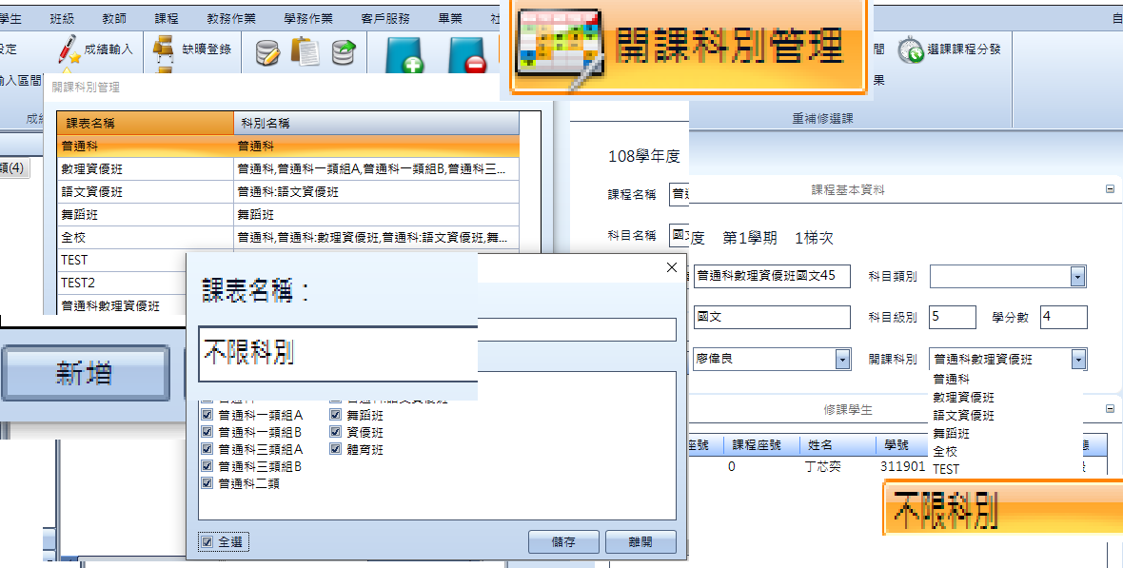Choose 舞蹈班 from the 開課科別 list
1123x568 pixels.
[951, 433]
